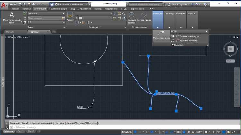Screen dimensions: 241x135
Task: Open the Standard text style dropdown
Action: 46,13
